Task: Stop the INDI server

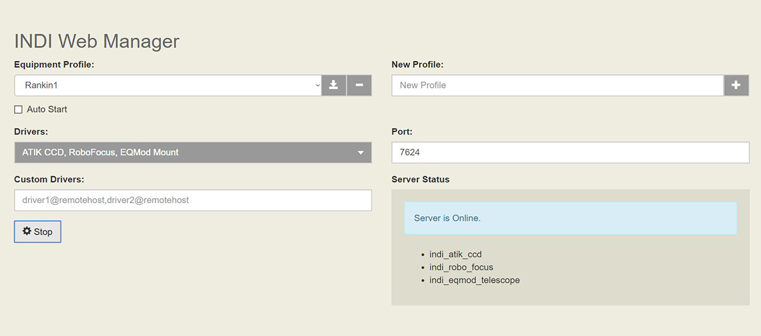Action: coord(37,231)
